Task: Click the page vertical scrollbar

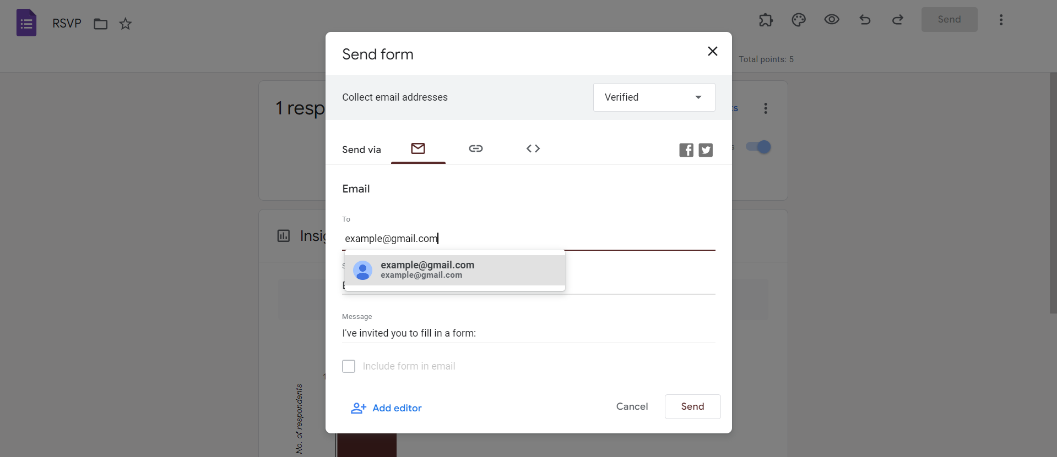Action: [x=1053, y=192]
